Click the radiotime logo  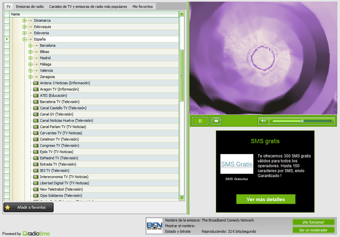(x=36, y=234)
